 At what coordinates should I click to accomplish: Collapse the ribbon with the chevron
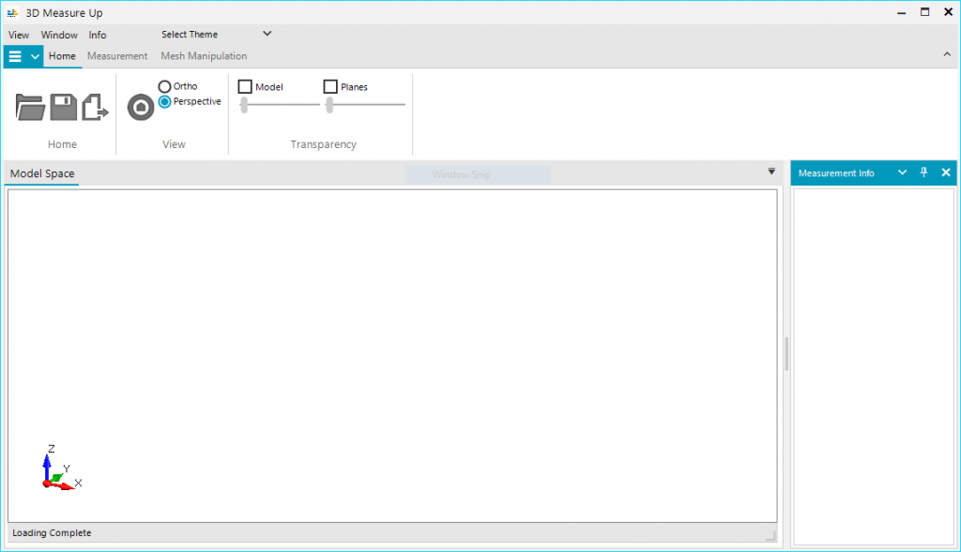pyautogui.click(x=946, y=55)
